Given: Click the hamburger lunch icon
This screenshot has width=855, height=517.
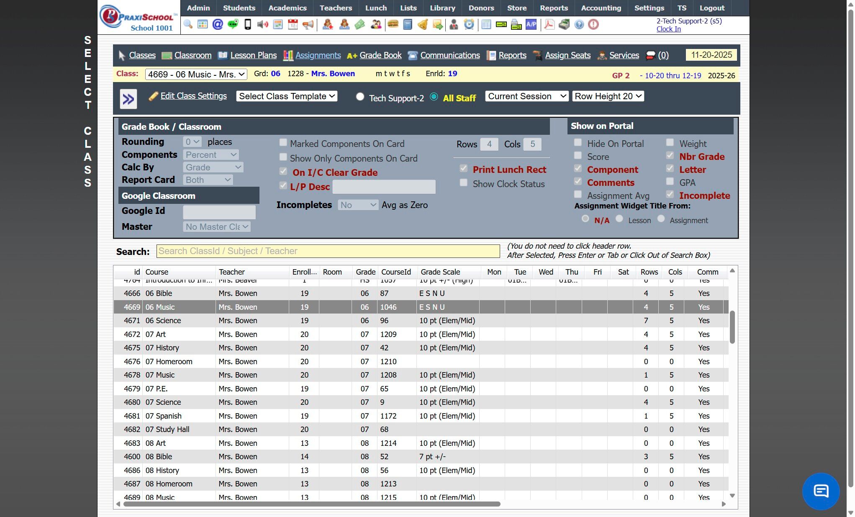Looking at the screenshot, I should 393,25.
